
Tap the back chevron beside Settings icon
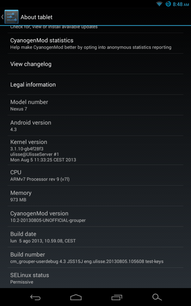click(x=2, y=17)
